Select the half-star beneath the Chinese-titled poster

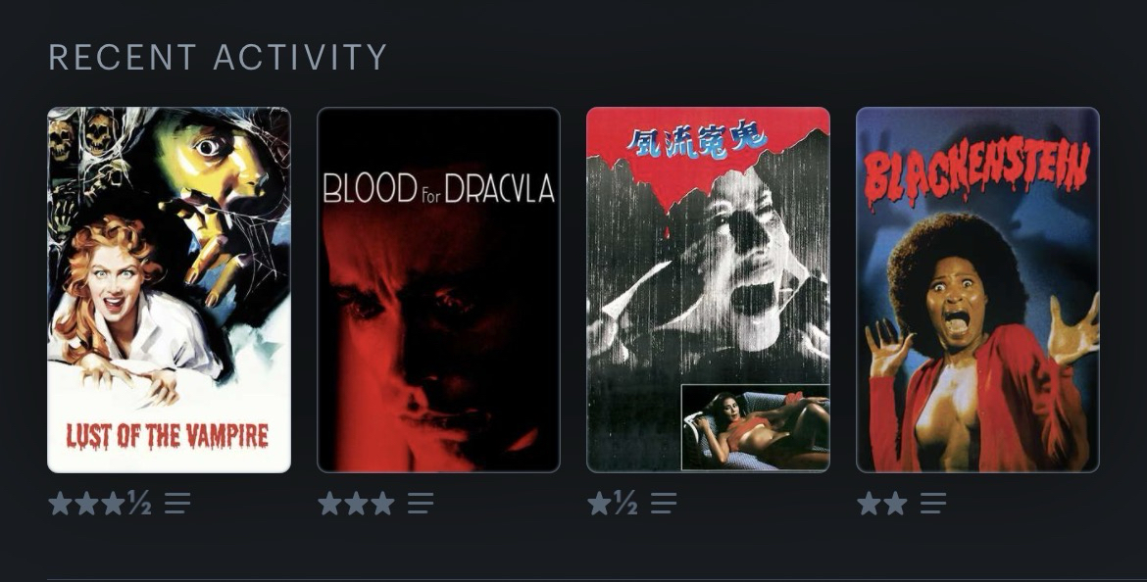click(x=625, y=503)
